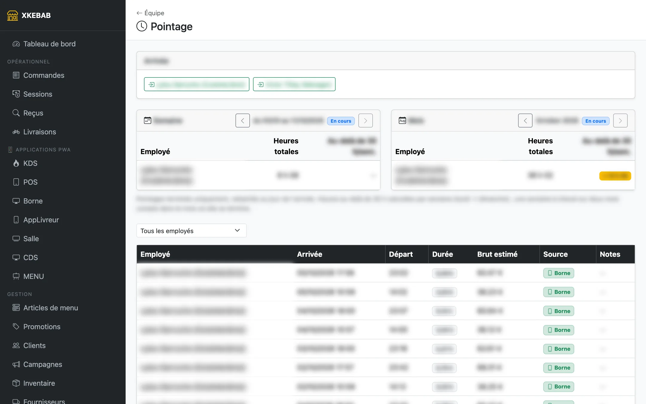646x404 pixels.
Task: Click the Clients people icon
Action: click(16, 346)
